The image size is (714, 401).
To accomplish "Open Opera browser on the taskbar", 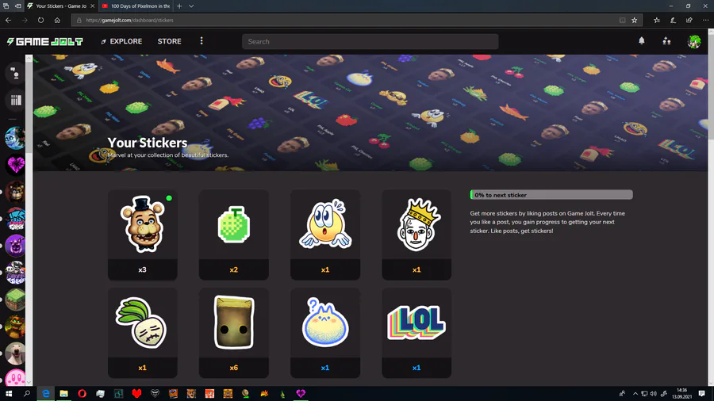I will click(82, 394).
